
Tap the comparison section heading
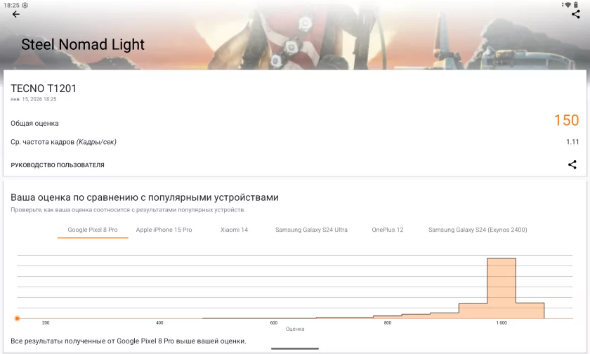(145, 197)
